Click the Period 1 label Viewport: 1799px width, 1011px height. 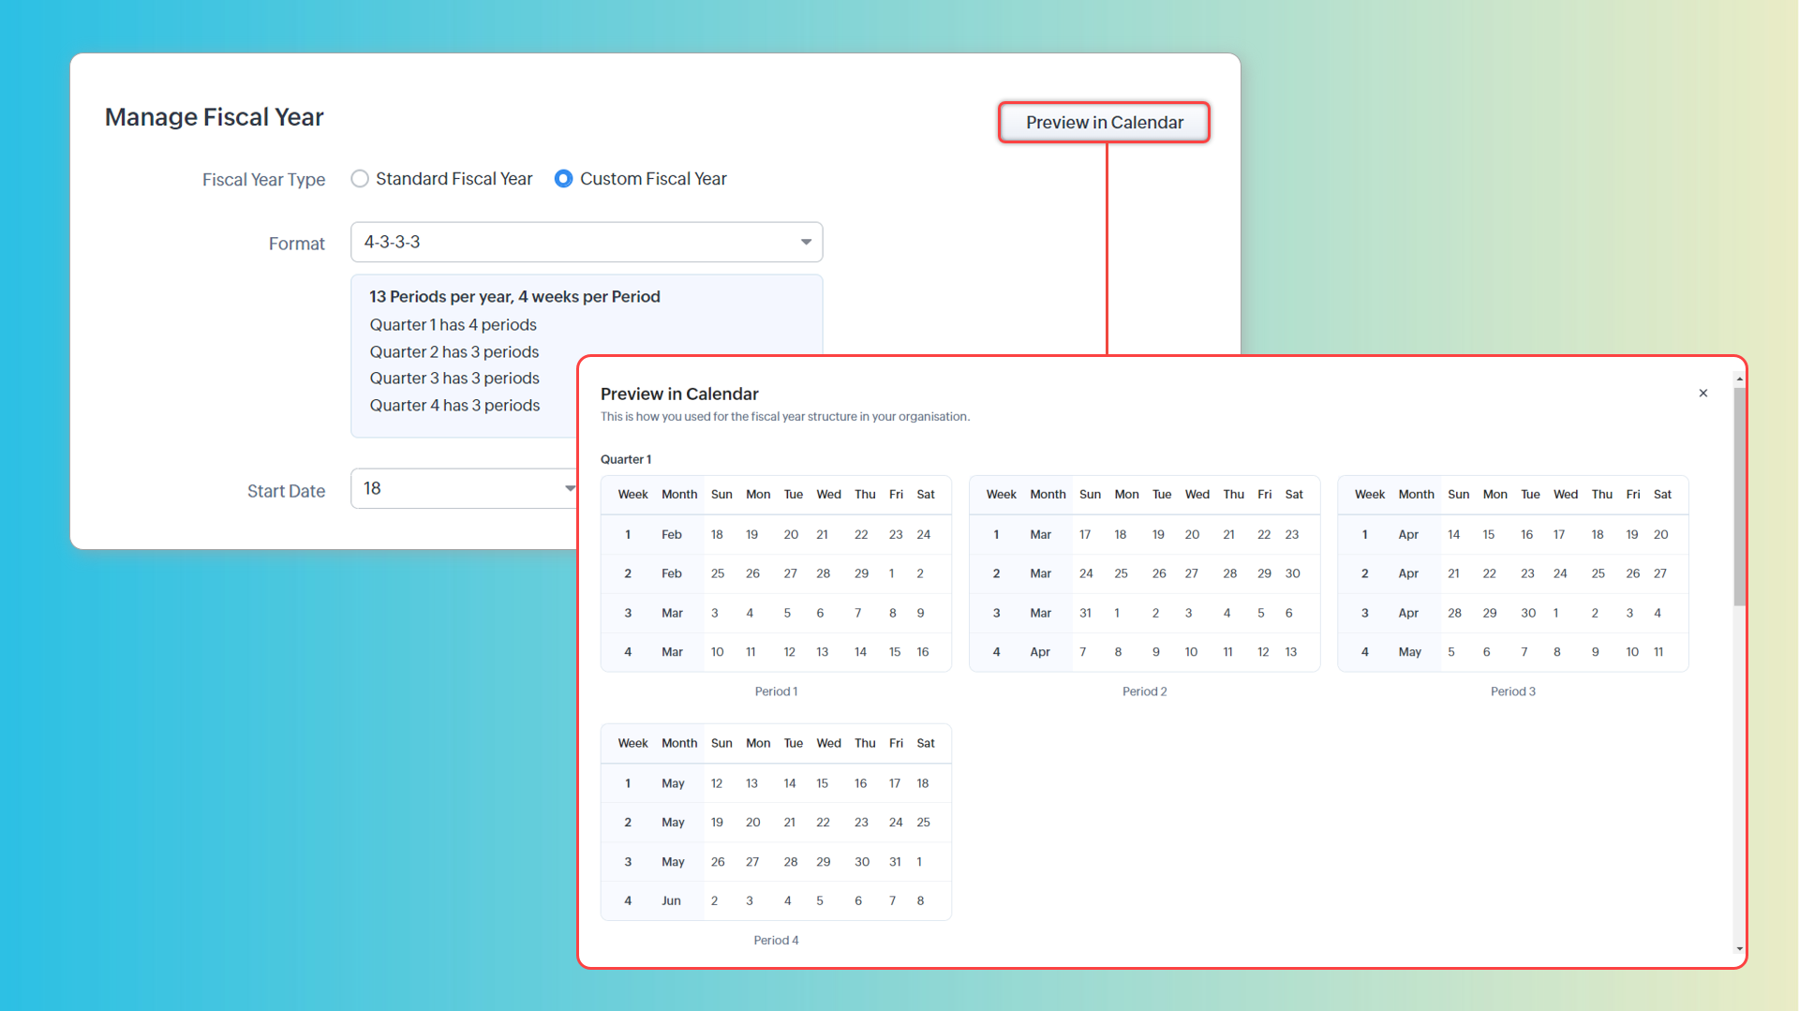coord(776,691)
